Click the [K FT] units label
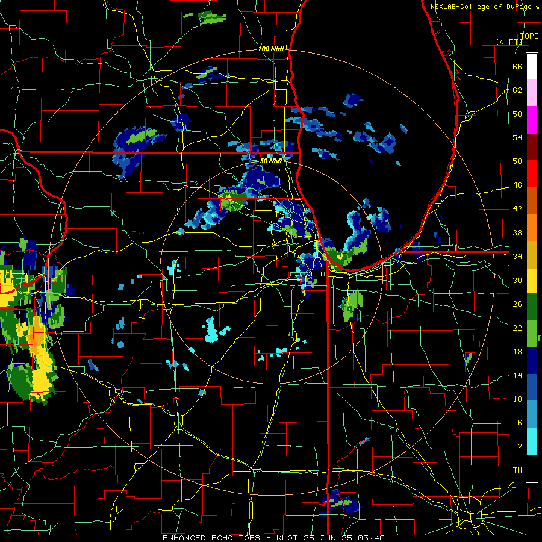 point(509,42)
